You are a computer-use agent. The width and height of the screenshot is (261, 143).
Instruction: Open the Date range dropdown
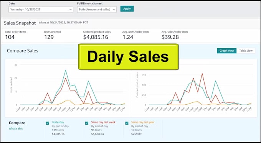(x=41, y=10)
